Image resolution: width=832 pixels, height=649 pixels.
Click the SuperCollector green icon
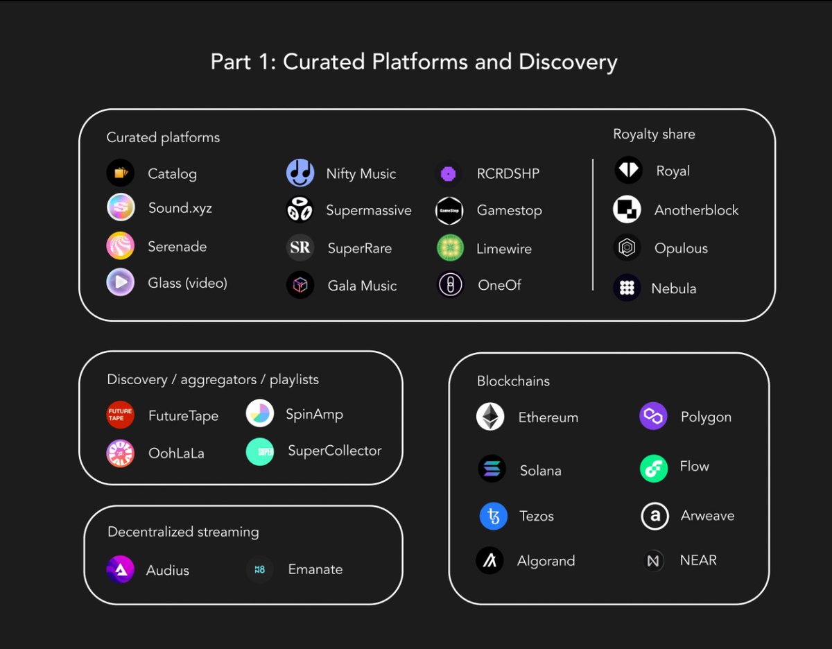tap(260, 451)
